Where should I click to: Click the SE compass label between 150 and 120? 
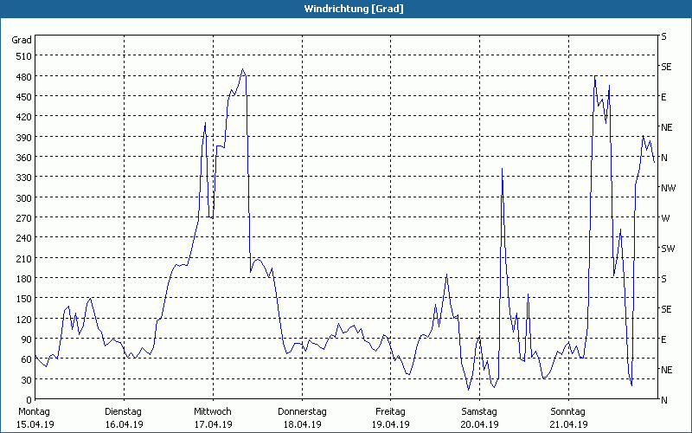[666, 309]
